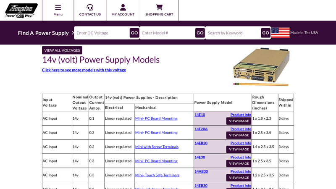Click View Image for 14E30
The width and height of the screenshot is (336, 189).
point(239,163)
